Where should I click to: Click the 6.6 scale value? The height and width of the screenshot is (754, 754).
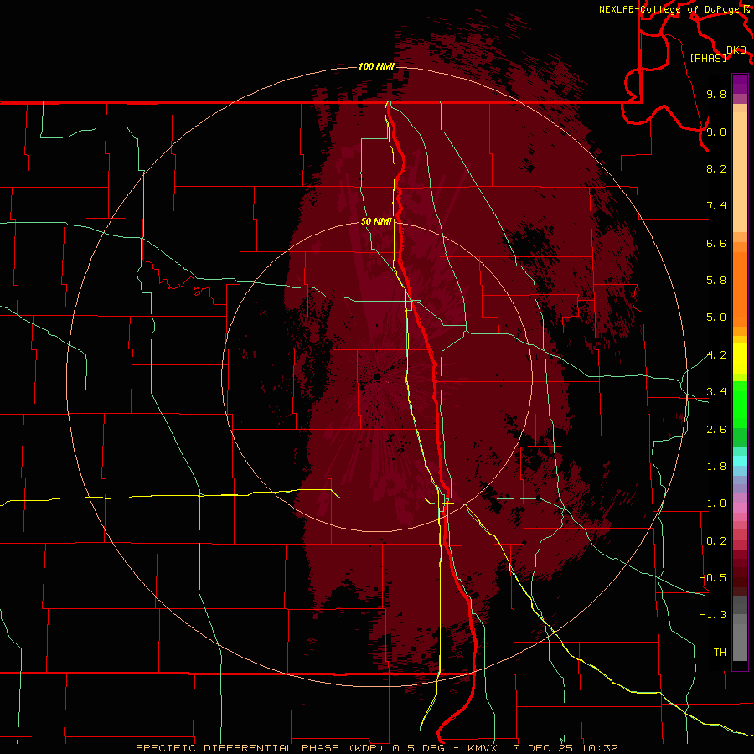tap(716, 243)
